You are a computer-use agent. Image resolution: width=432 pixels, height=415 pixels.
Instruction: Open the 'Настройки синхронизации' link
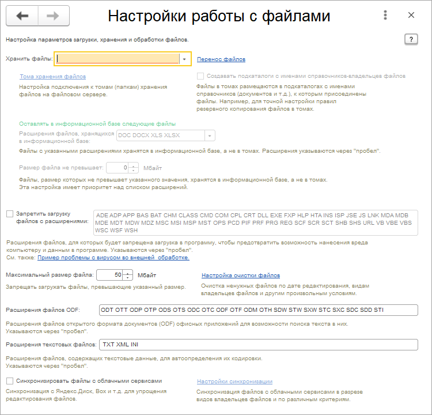coord(234,382)
